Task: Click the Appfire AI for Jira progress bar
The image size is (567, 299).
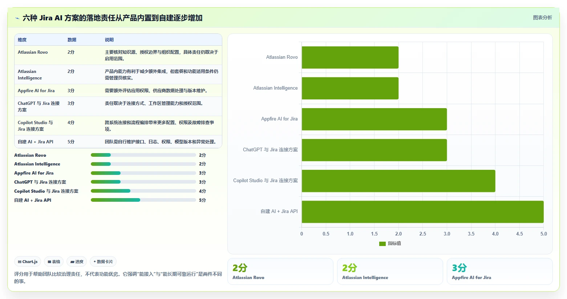Action: point(143,173)
